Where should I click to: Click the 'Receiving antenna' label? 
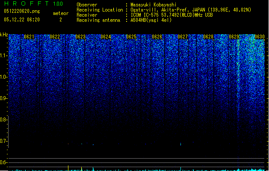click(98, 20)
